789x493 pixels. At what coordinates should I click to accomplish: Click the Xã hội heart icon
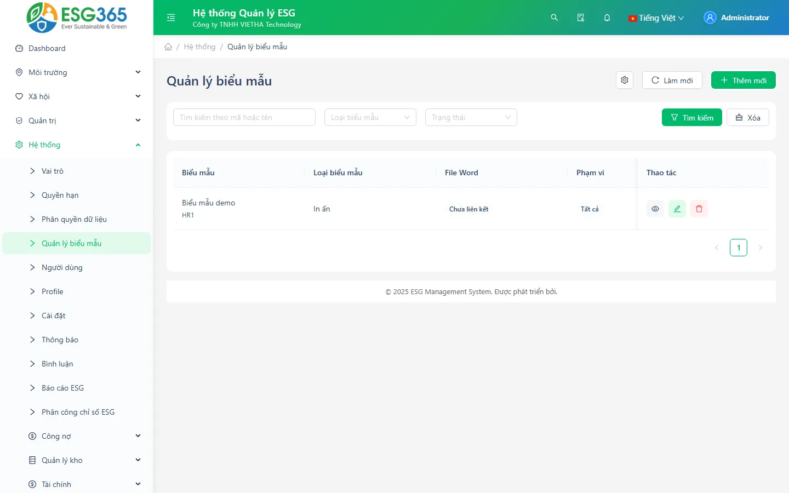(19, 96)
